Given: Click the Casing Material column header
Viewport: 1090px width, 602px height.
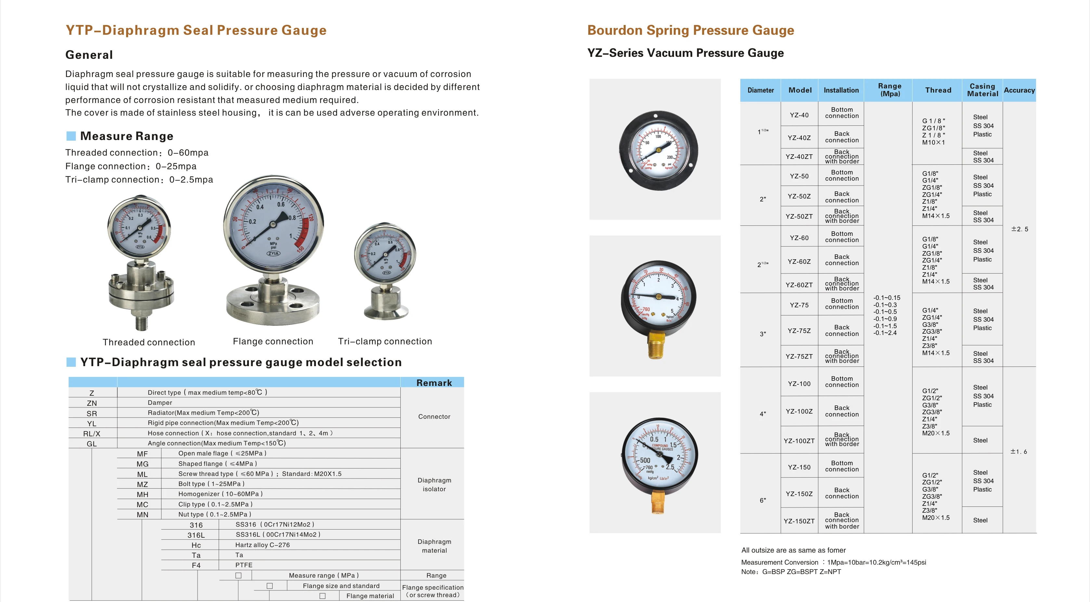Looking at the screenshot, I should (x=982, y=90).
